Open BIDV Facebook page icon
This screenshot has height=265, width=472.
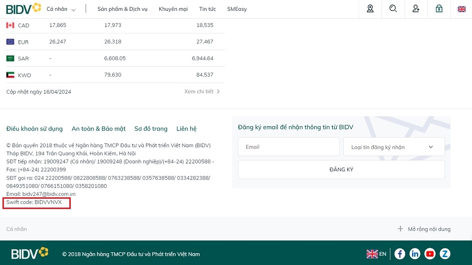click(x=400, y=254)
